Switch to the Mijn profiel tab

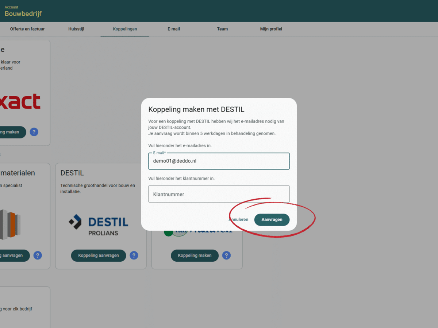pos(271,29)
